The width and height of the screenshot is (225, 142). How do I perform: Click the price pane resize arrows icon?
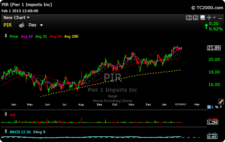6,36
